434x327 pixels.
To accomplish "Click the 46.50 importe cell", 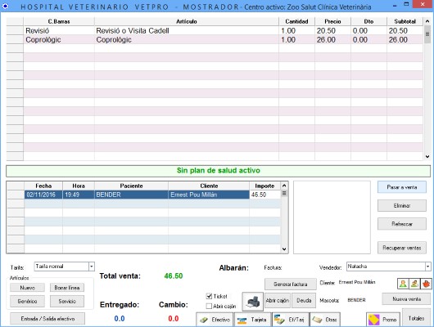I will pos(264,195).
